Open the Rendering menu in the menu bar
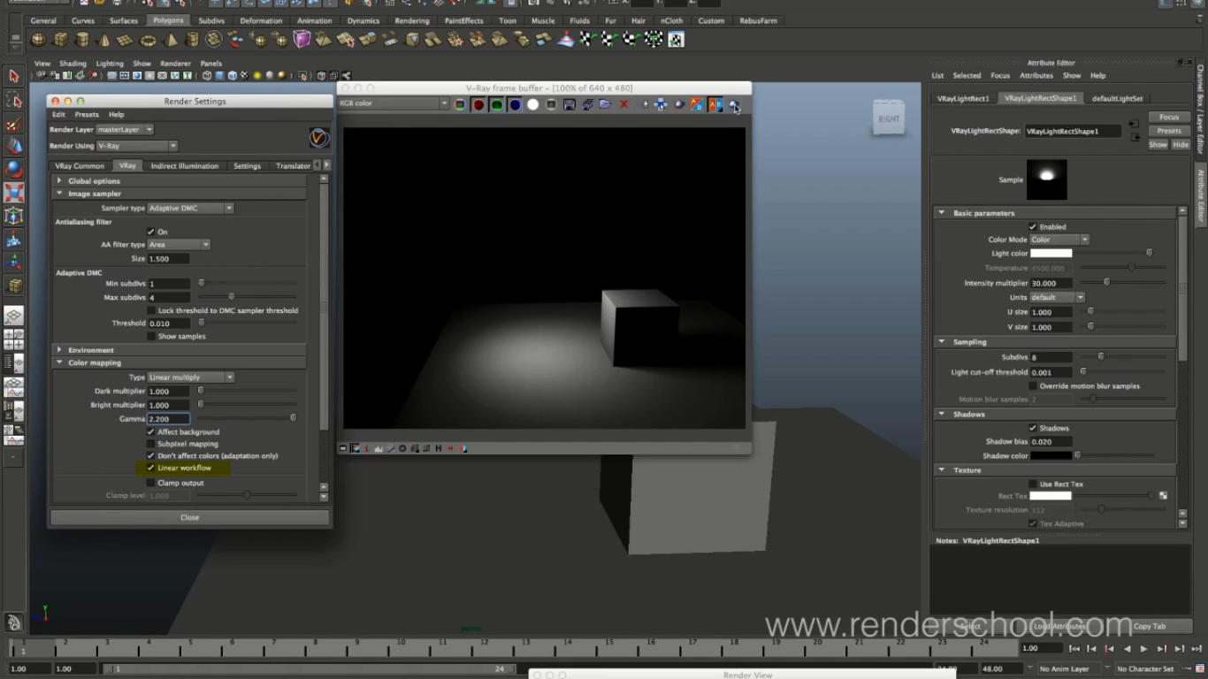Viewport: 1208px width, 679px height. 411,20
